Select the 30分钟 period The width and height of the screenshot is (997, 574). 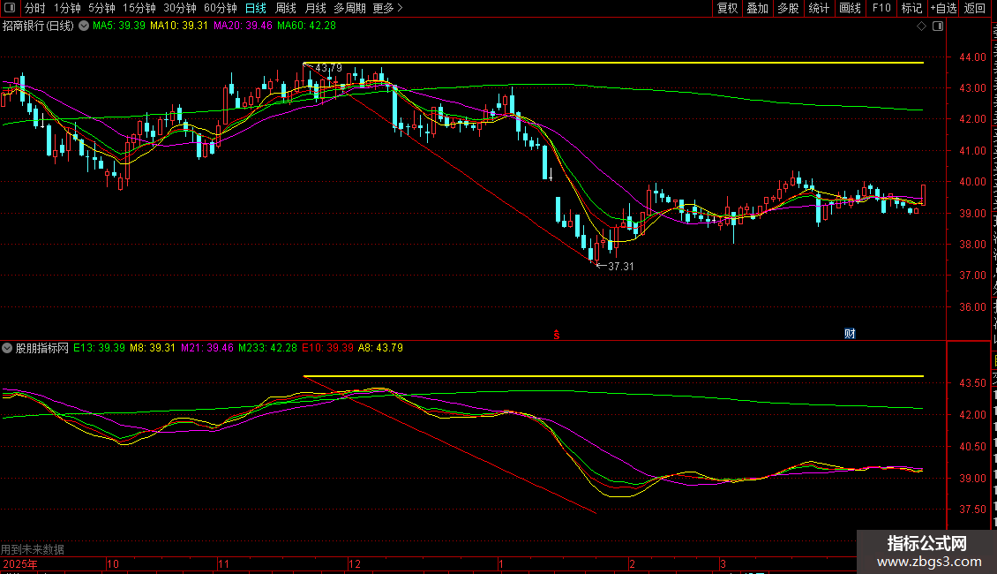[180, 8]
